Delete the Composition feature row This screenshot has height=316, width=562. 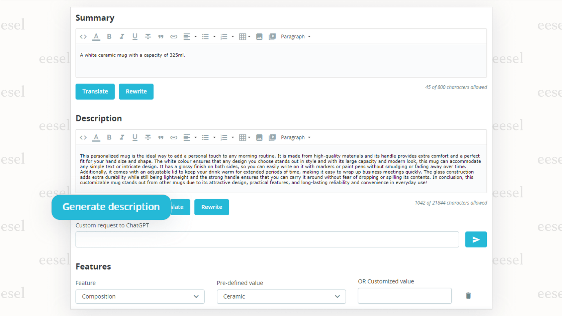[468, 296]
